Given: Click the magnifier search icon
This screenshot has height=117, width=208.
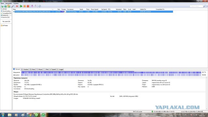Looking at the screenshot, I should click(x=204, y=6).
